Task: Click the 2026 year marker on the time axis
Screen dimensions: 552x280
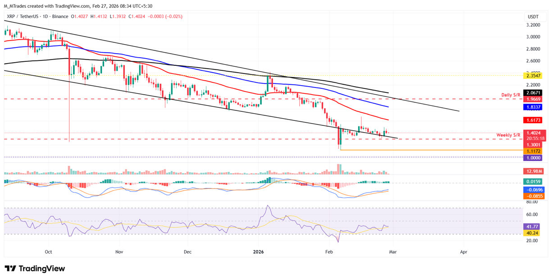Action: (x=258, y=252)
